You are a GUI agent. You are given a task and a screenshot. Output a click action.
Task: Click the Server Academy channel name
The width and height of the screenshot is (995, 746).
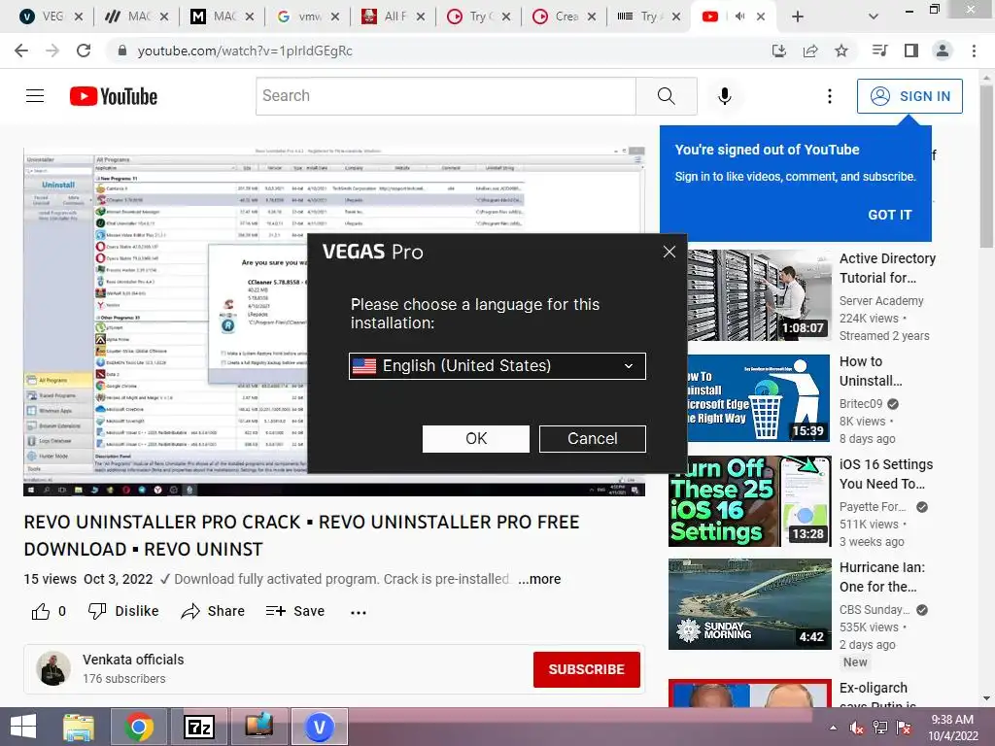881,301
